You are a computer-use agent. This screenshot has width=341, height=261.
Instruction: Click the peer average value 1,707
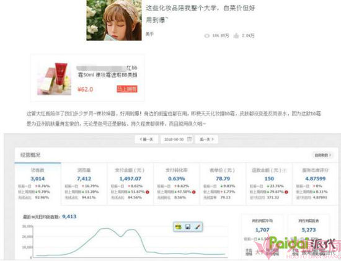(262, 230)
